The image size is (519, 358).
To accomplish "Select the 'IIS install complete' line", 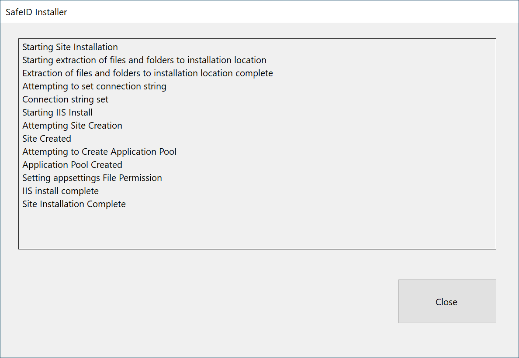I will click(60, 191).
